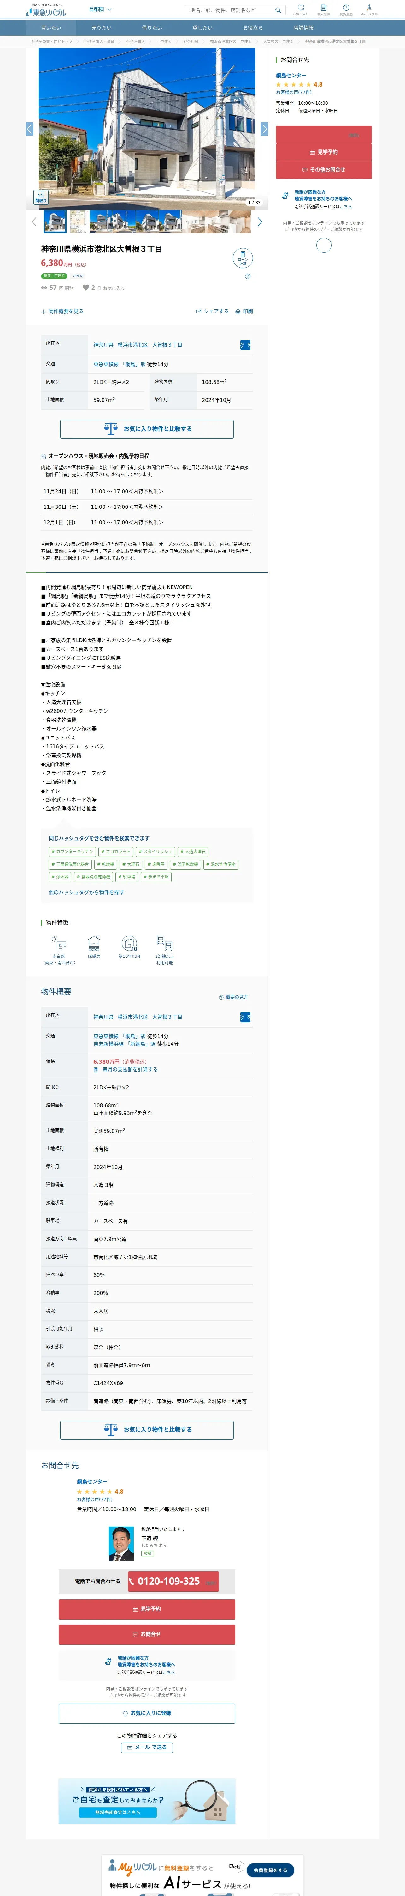This screenshot has width=405, height=1896.
Task: Click sidebar その他お問合せ button
Action: click(x=323, y=169)
